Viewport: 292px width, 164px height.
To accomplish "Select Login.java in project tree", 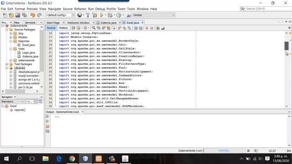I will coord(28,53).
